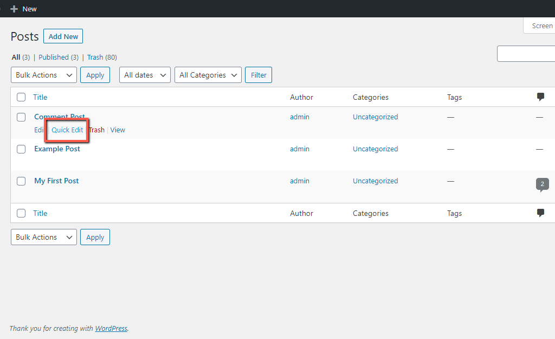The image size is (555, 339).
Task: Toggle the select-all checkbox in the table footer
Action: (x=21, y=213)
